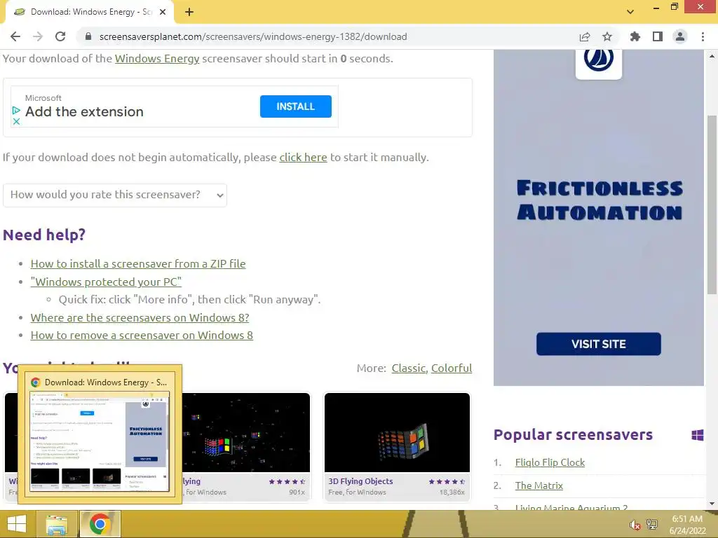The width and height of the screenshot is (718, 538).
Task: Share this page via share icon
Action: pyautogui.click(x=585, y=36)
